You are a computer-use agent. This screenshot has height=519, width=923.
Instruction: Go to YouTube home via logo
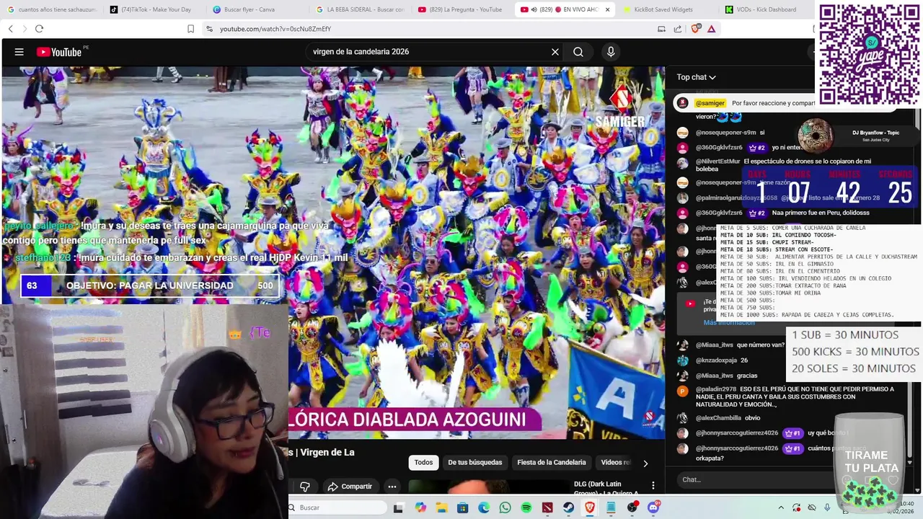60,52
